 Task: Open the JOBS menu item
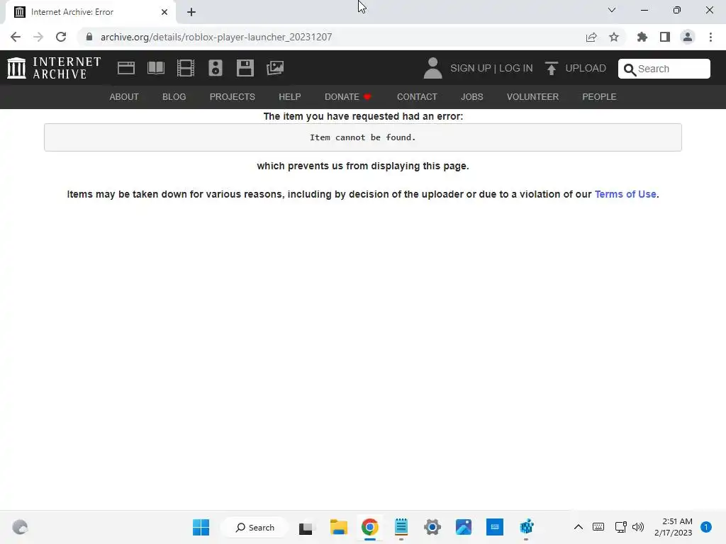click(x=471, y=96)
